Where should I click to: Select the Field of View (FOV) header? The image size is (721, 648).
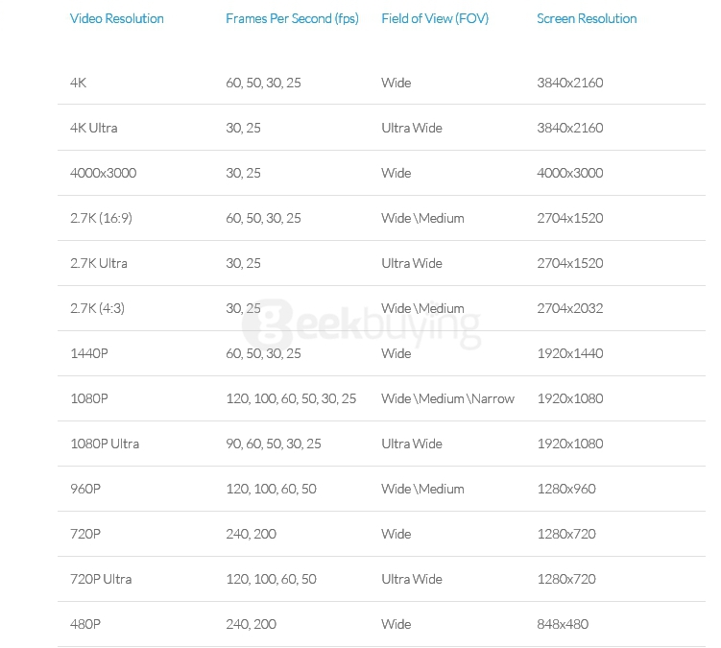point(435,19)
